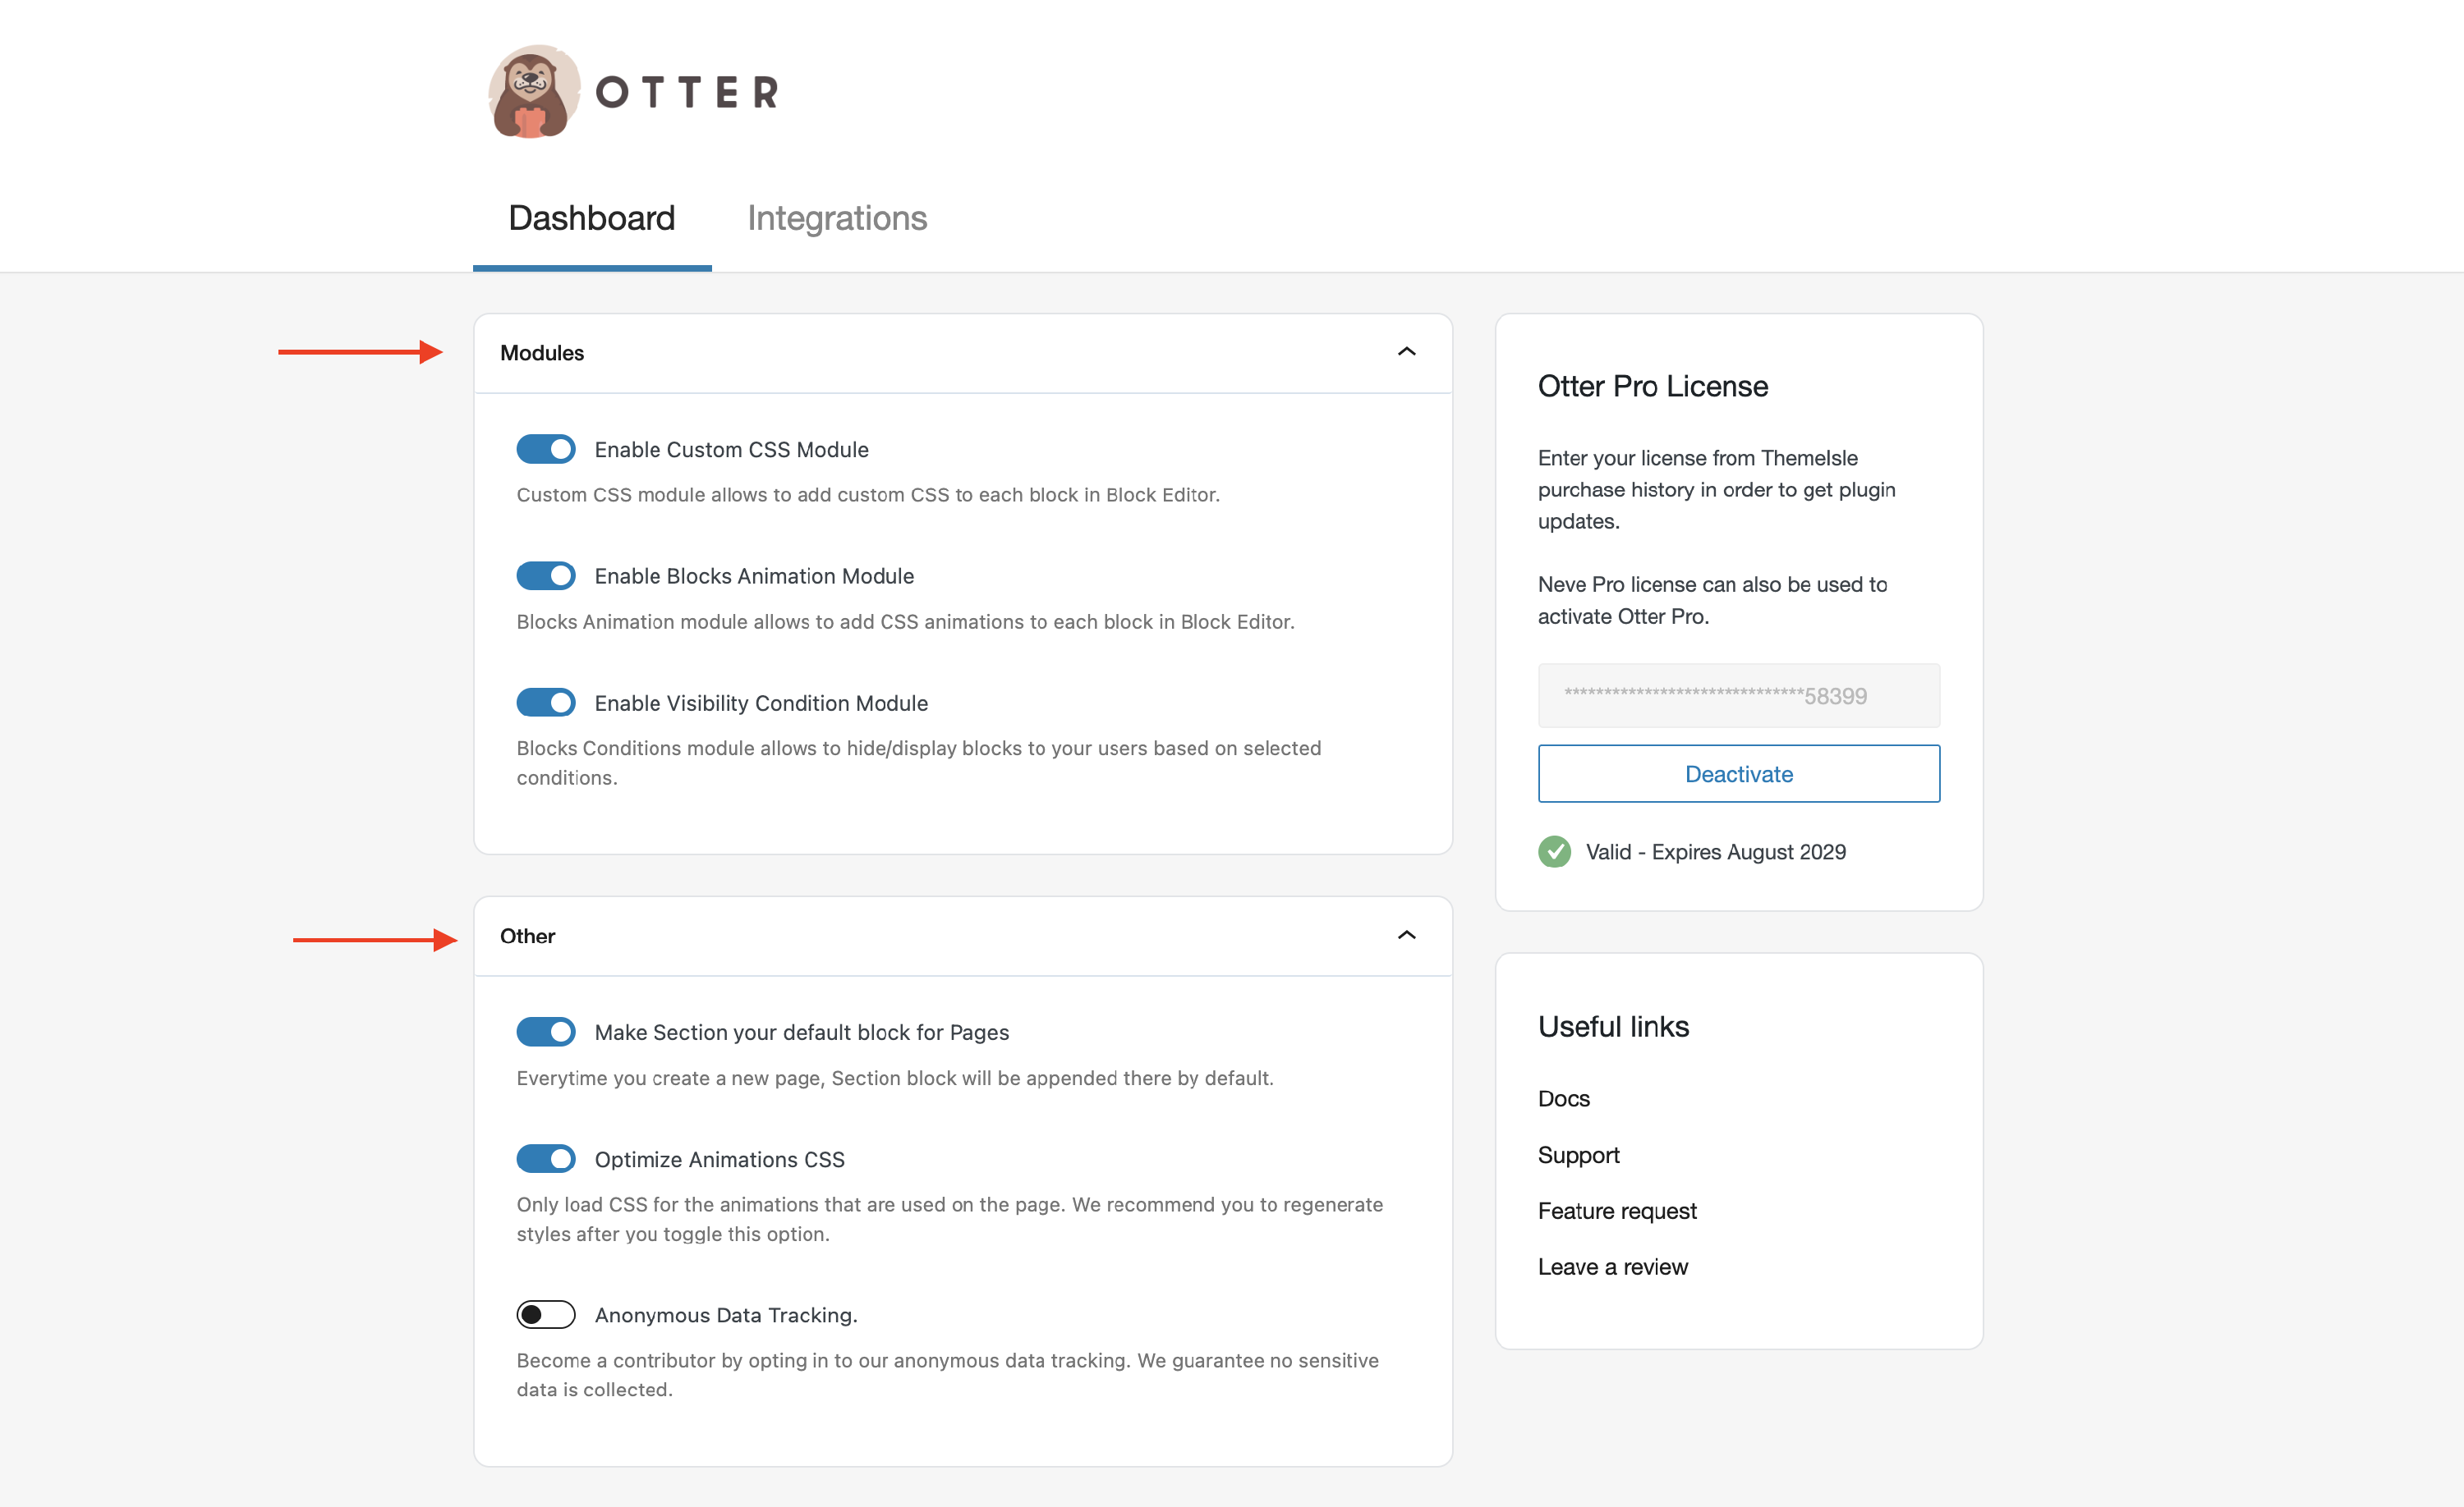Submit a Feature request

[x=1617, y=1212]
